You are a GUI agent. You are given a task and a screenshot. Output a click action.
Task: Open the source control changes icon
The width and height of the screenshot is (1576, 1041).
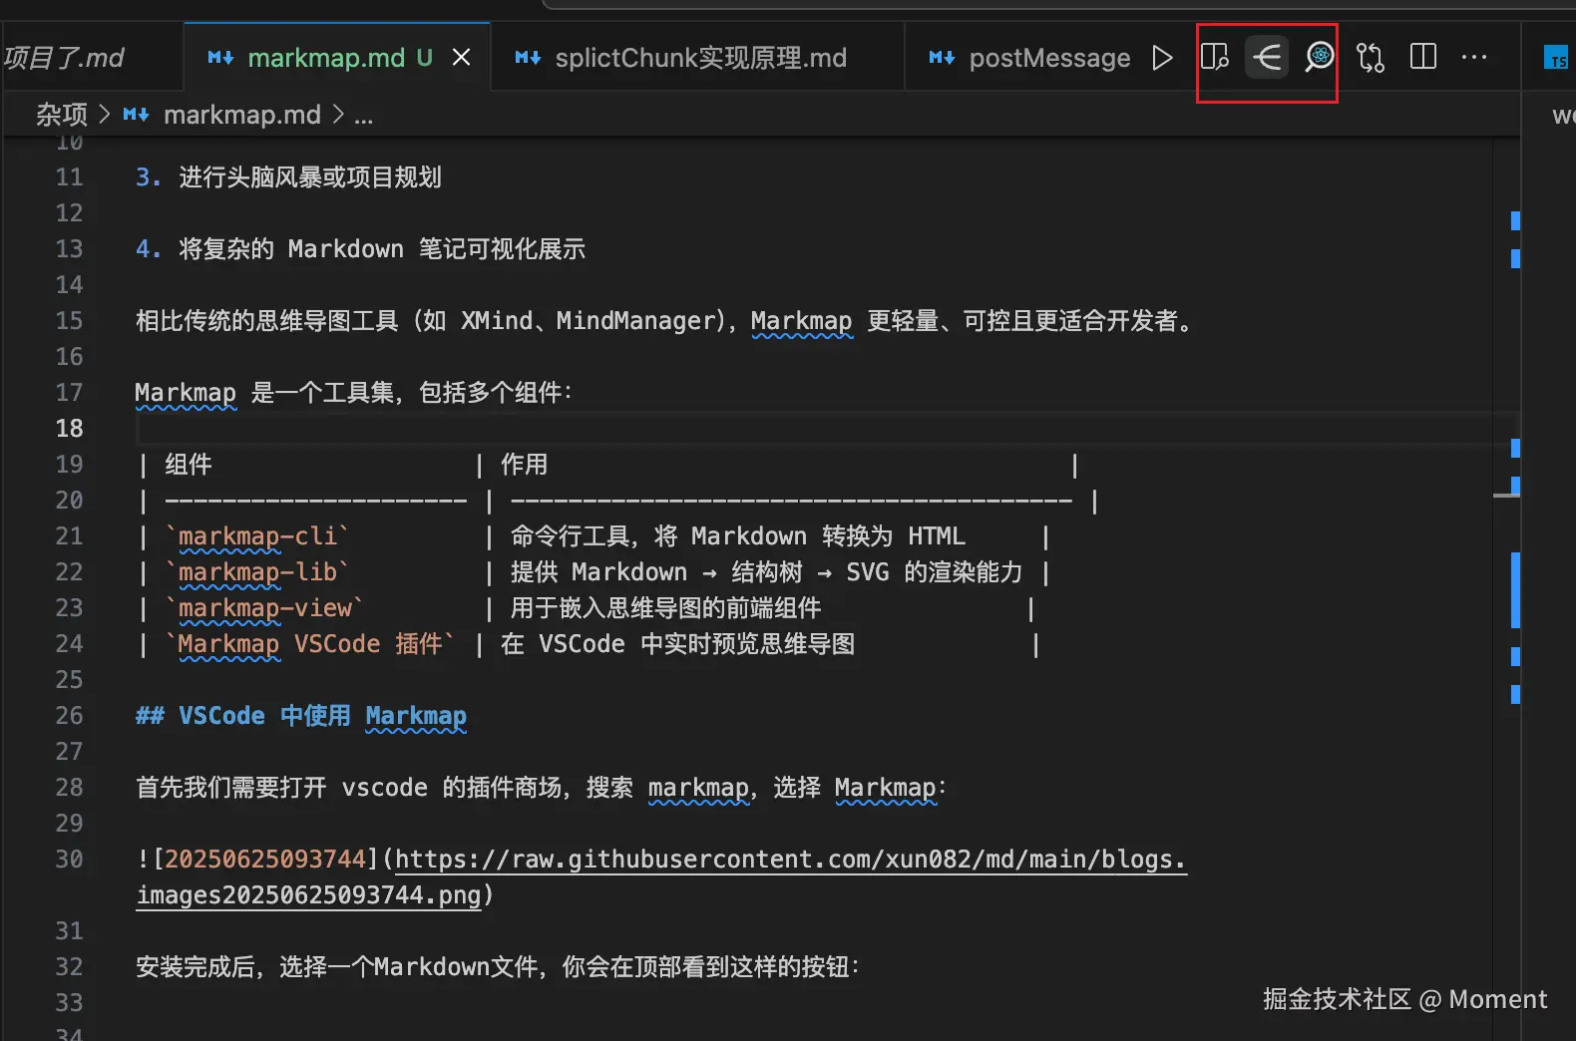point(1371,58)
